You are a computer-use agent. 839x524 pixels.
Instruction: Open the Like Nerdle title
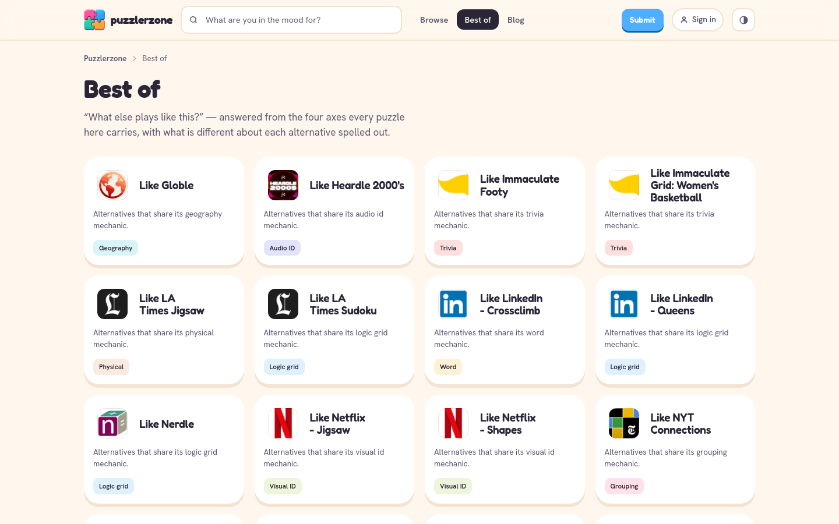(x=167, y=424)
